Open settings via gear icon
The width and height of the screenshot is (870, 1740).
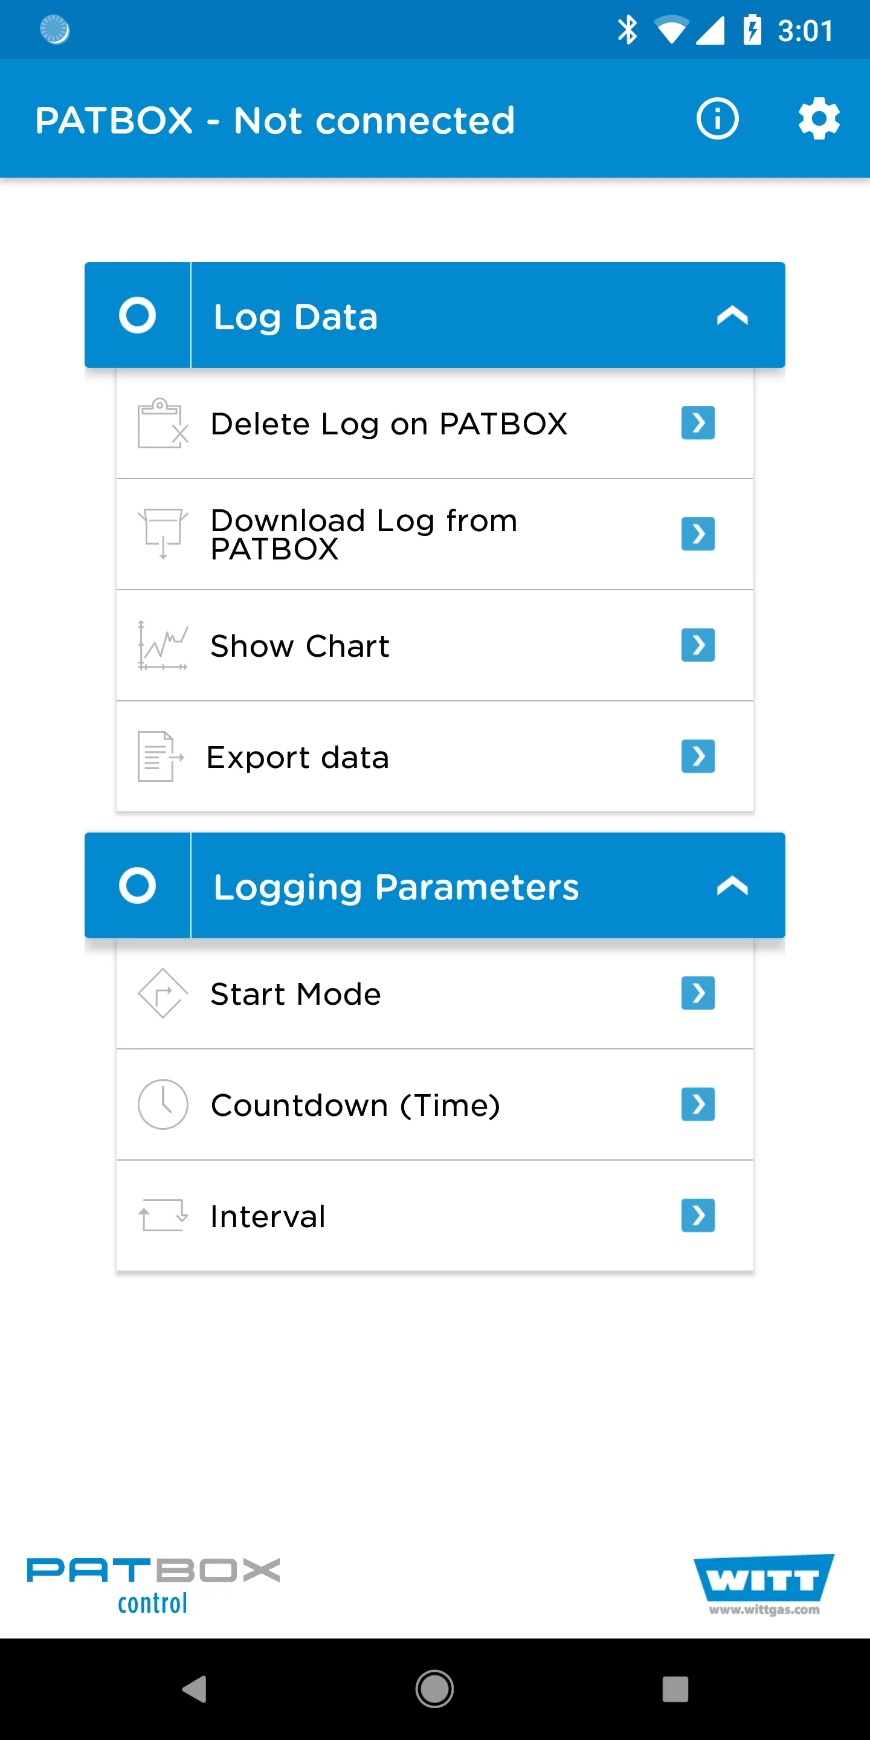[819, 119]
